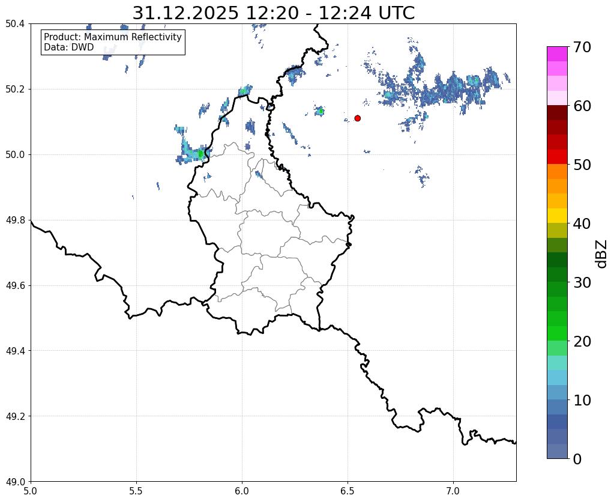Click the colorbar label '0'
The height and width of the screenshot is (501, 614).
(x=577, y=459)
